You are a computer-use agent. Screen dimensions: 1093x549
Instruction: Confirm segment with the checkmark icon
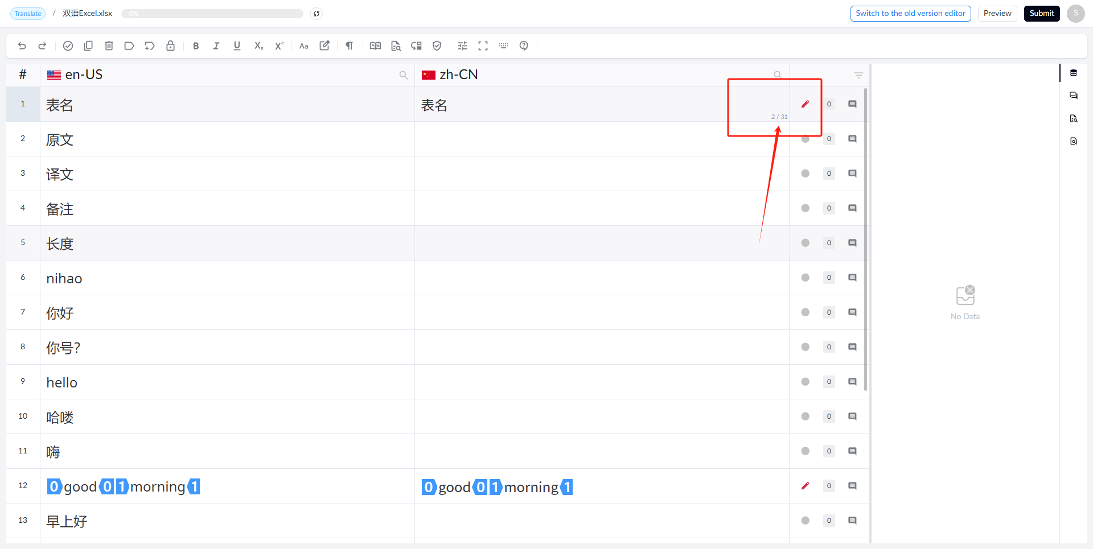click(68, 46)
